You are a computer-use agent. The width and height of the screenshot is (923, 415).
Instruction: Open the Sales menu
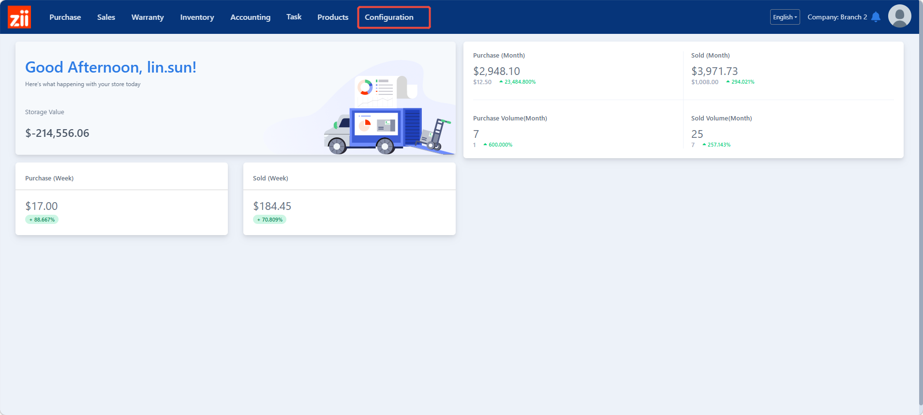[x=106, y=17]
